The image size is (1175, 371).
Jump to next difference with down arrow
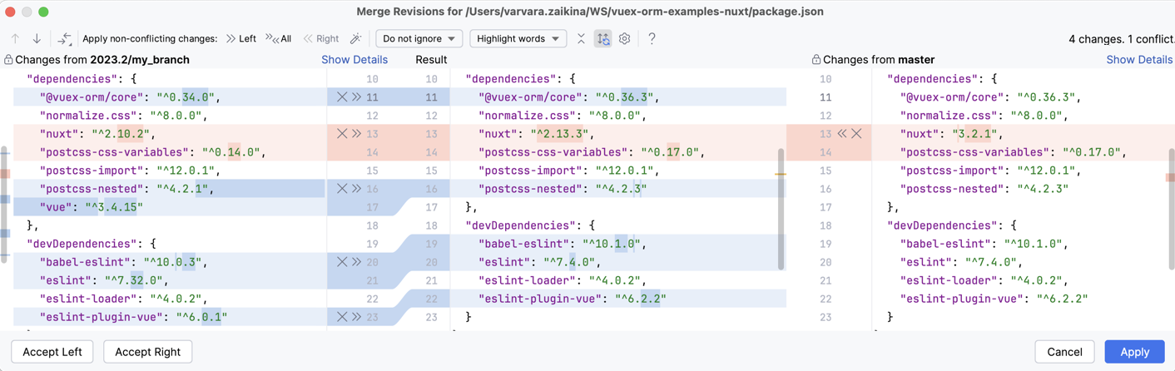click(x=37, y=38)
